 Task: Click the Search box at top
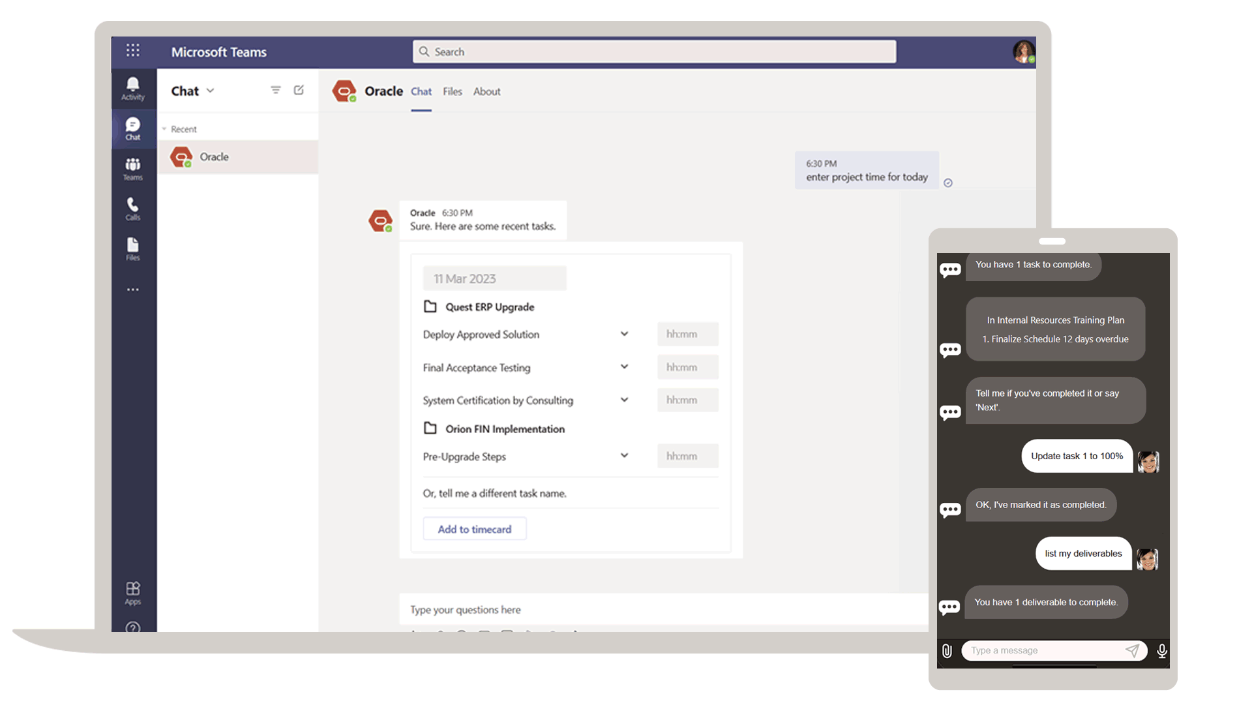pyautogui.click(x=654, y=52)
